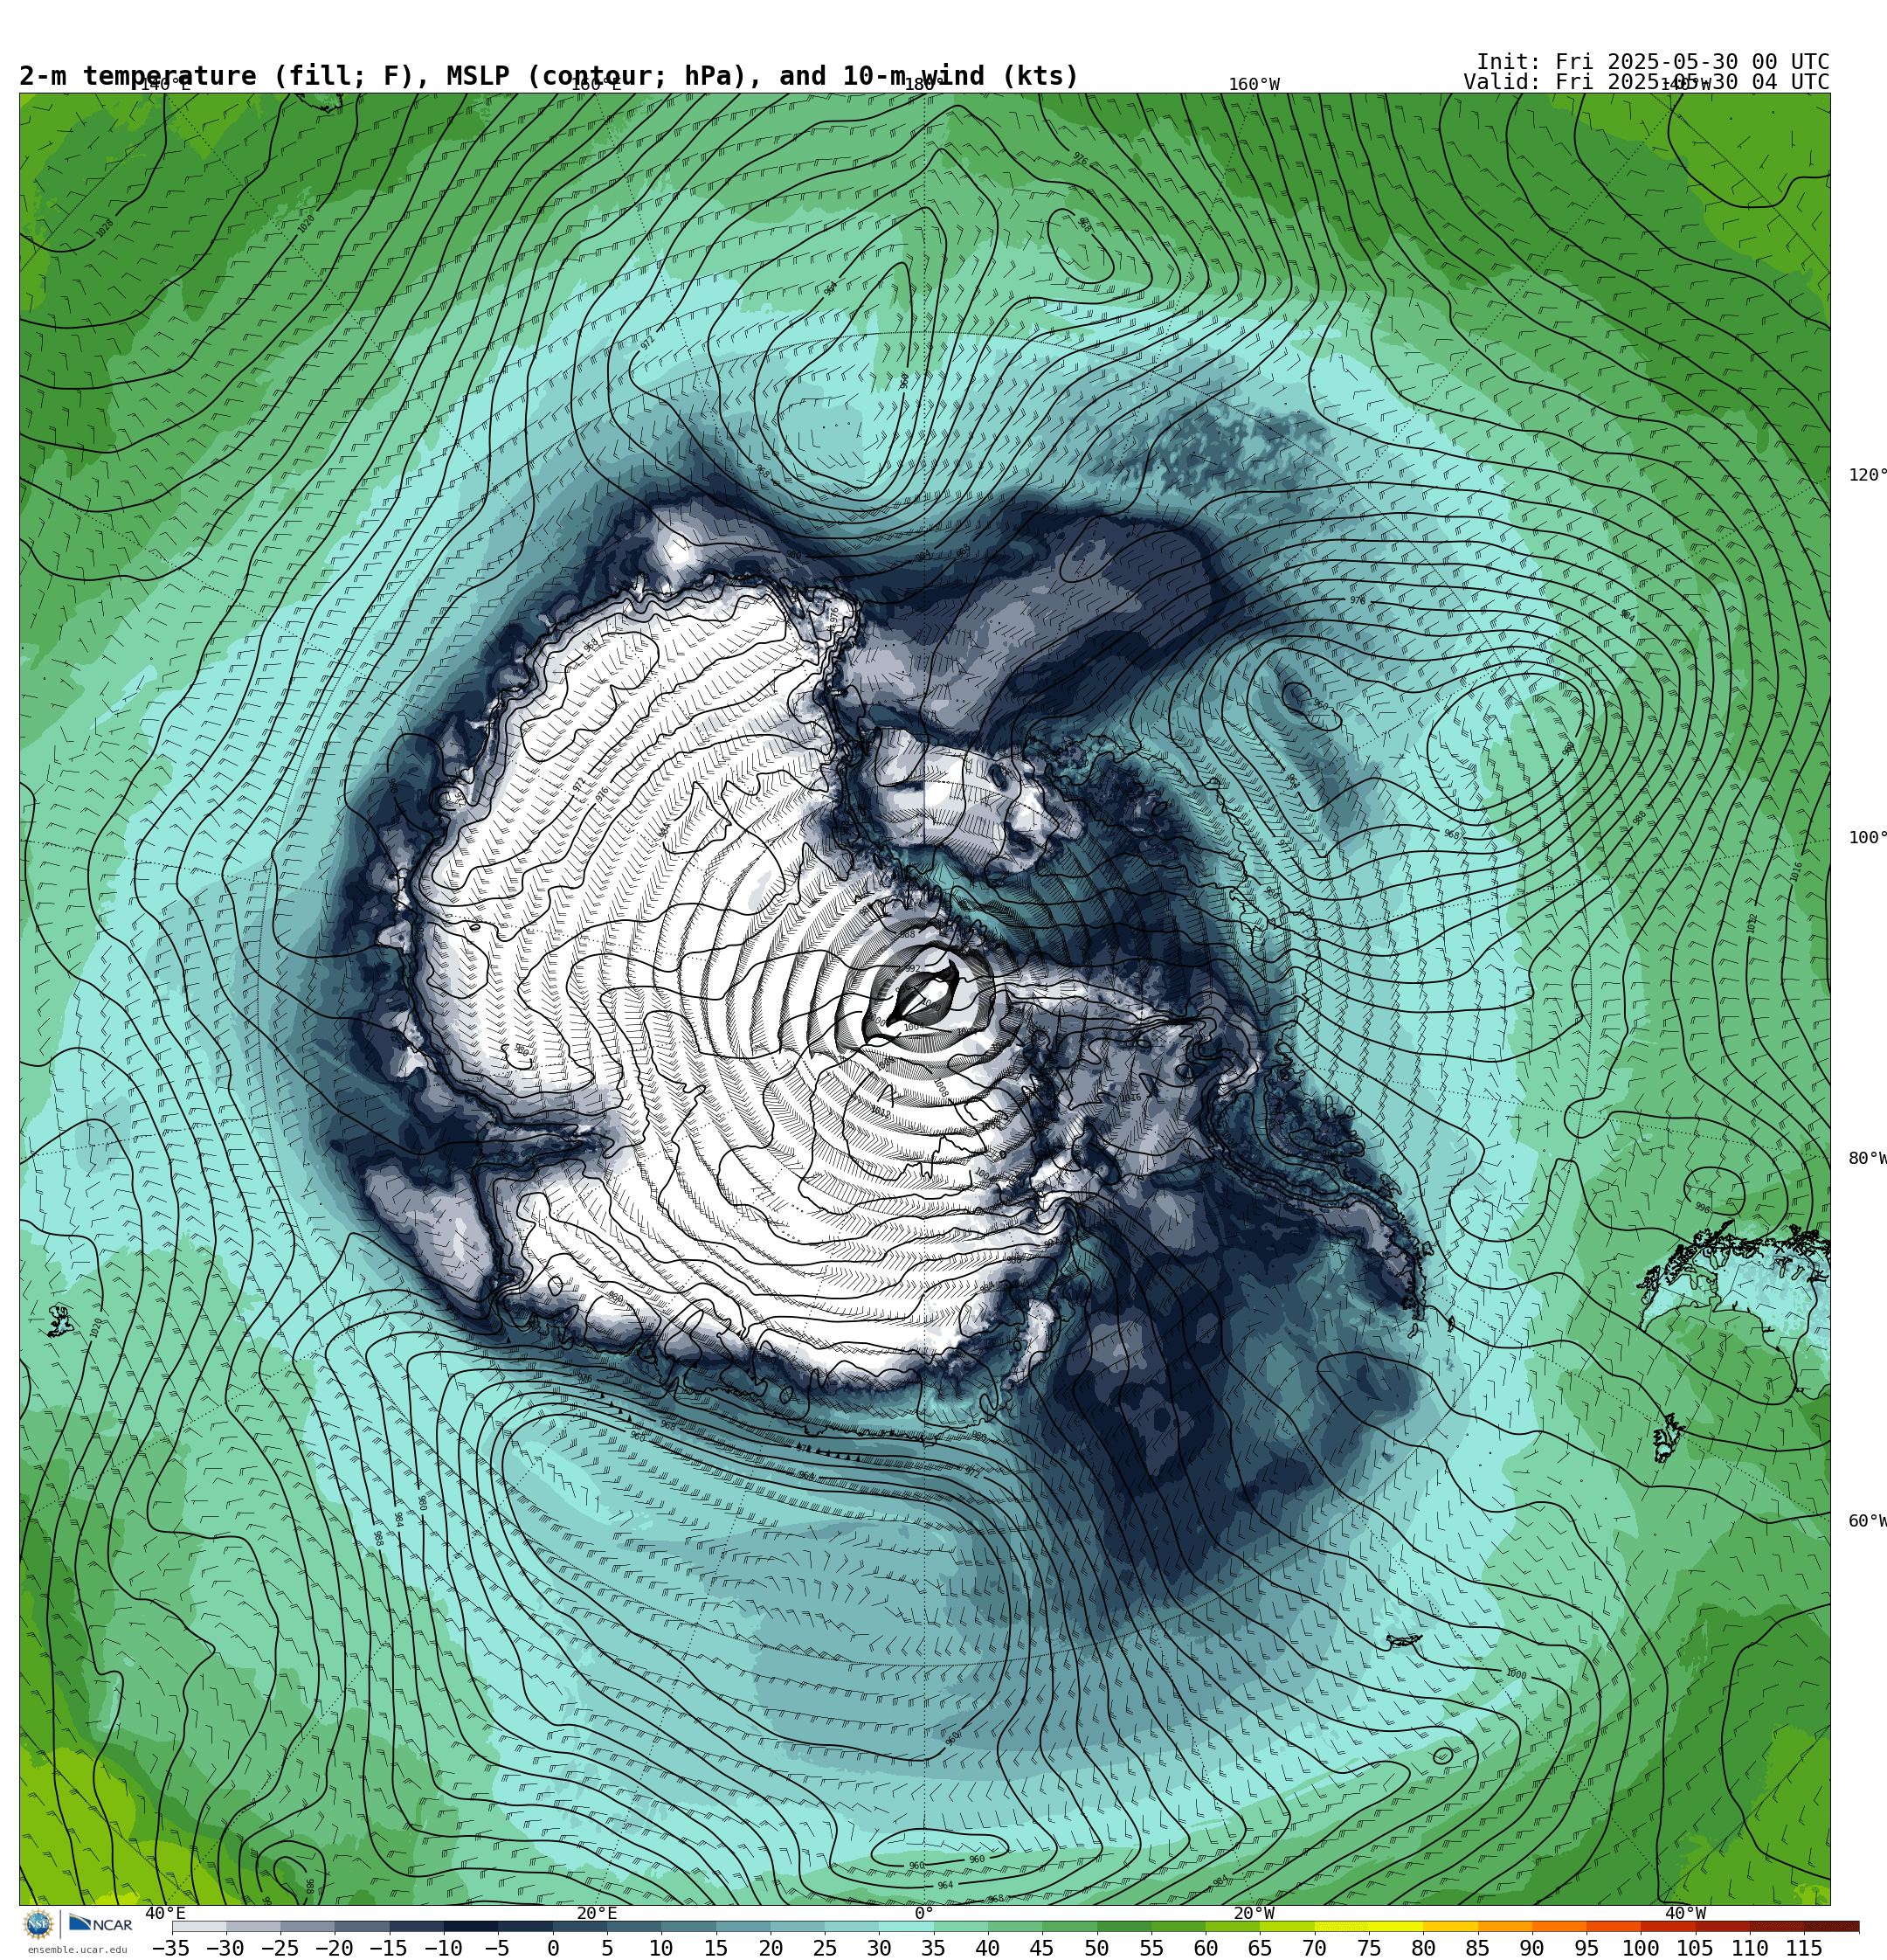Viewport: 1887px width, 1960px height.
Task: Click the '95' colorbar tick label
Action: [1586, 1948]
